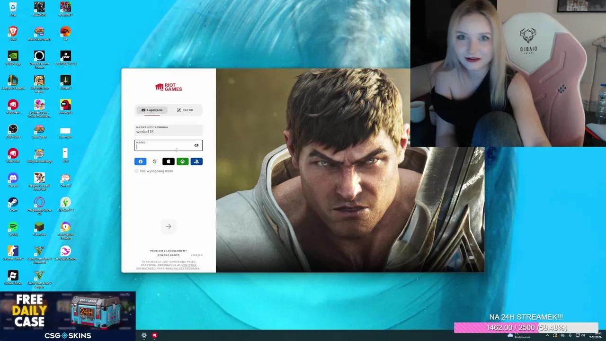
Task: Click the username field 'werka115'
Action: click(169, 130)
